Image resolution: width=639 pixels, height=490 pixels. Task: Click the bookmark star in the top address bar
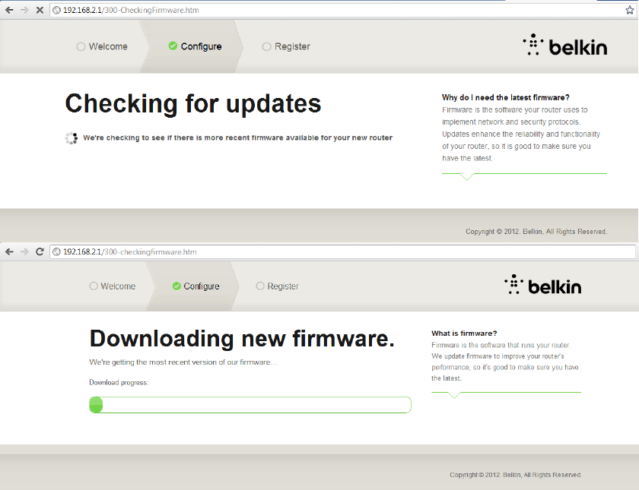click(x=630, y=10)
